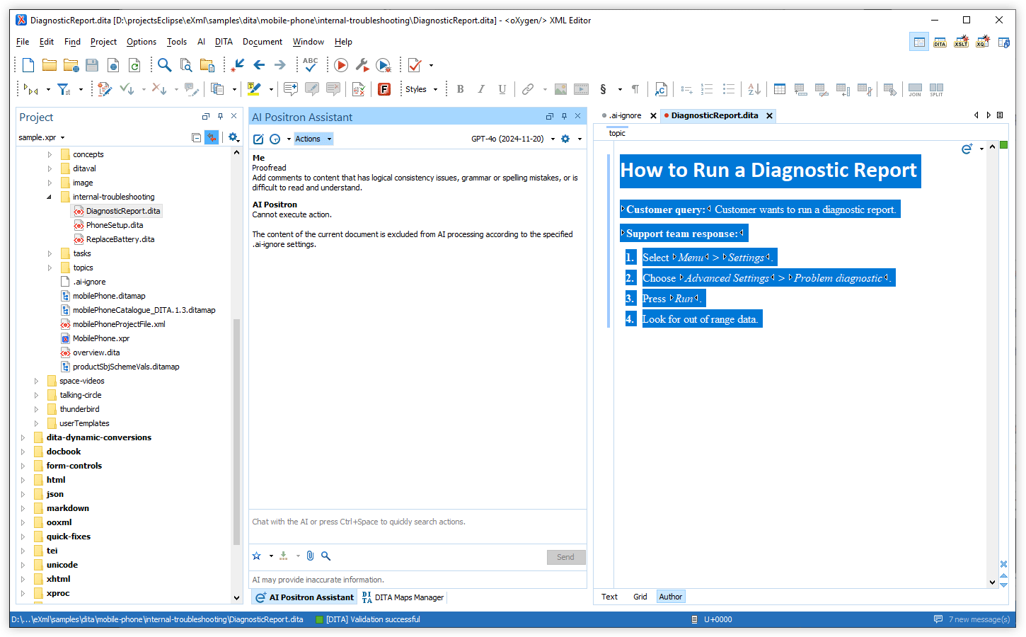
Task: Search actions with the chat magnifier icon
Action: [x=326, y=556]
